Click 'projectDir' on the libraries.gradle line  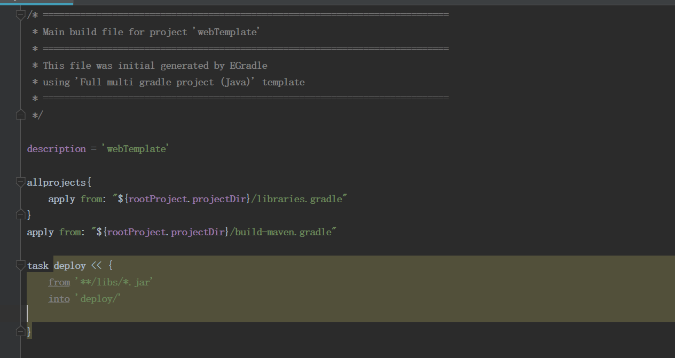tap(219, 199)
